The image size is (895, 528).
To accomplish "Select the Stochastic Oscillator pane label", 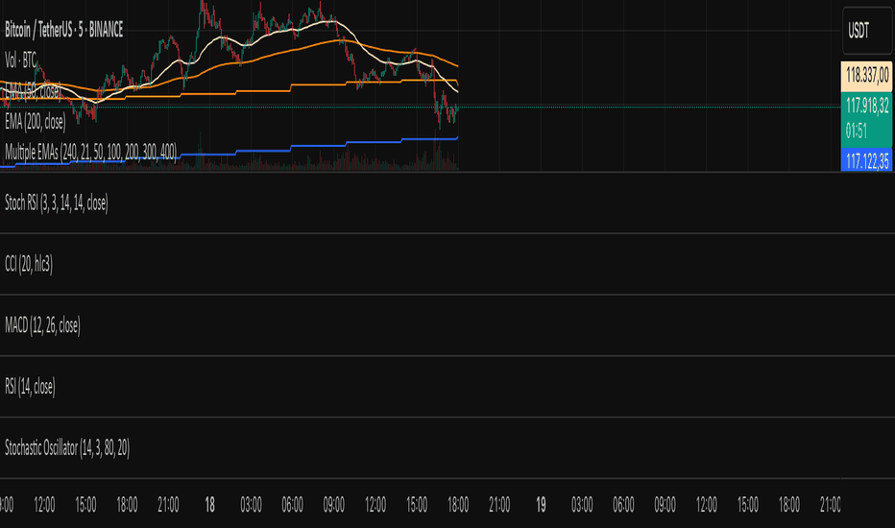I will pyautogui.click(x=67, y=448).
